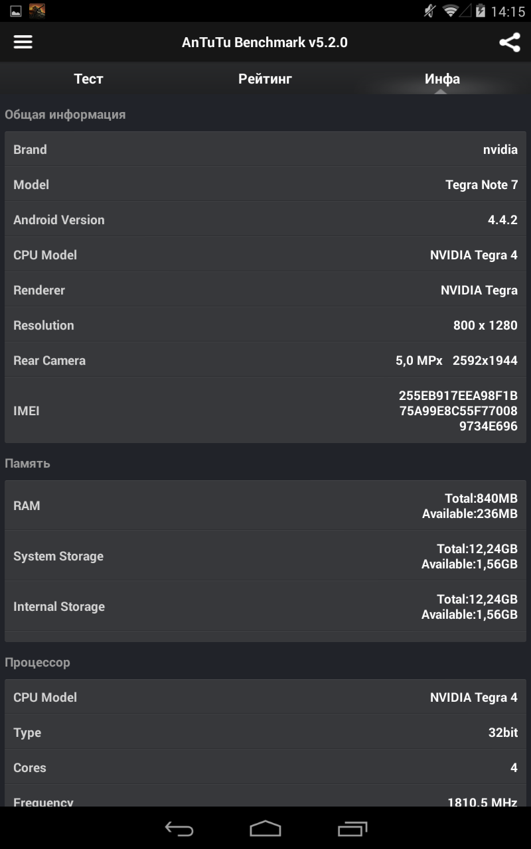Tap the Android back navigation button

point(179,828)
